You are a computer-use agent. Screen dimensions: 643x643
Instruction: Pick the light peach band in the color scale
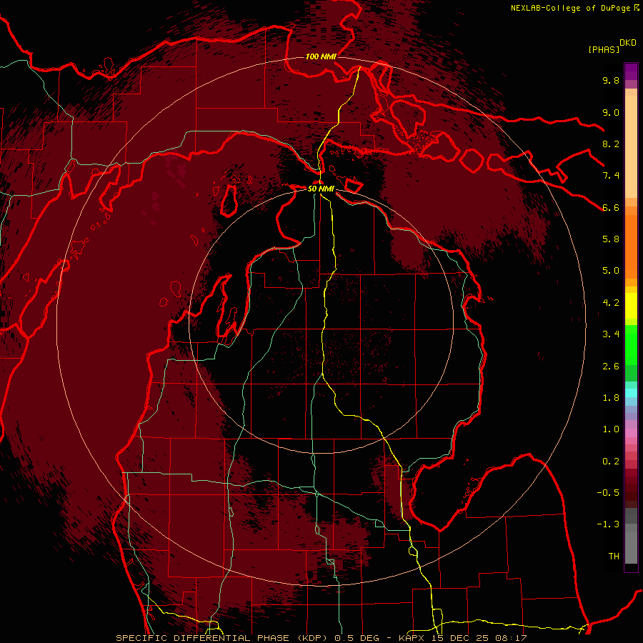pyautogui.click(x=631, y=147)
